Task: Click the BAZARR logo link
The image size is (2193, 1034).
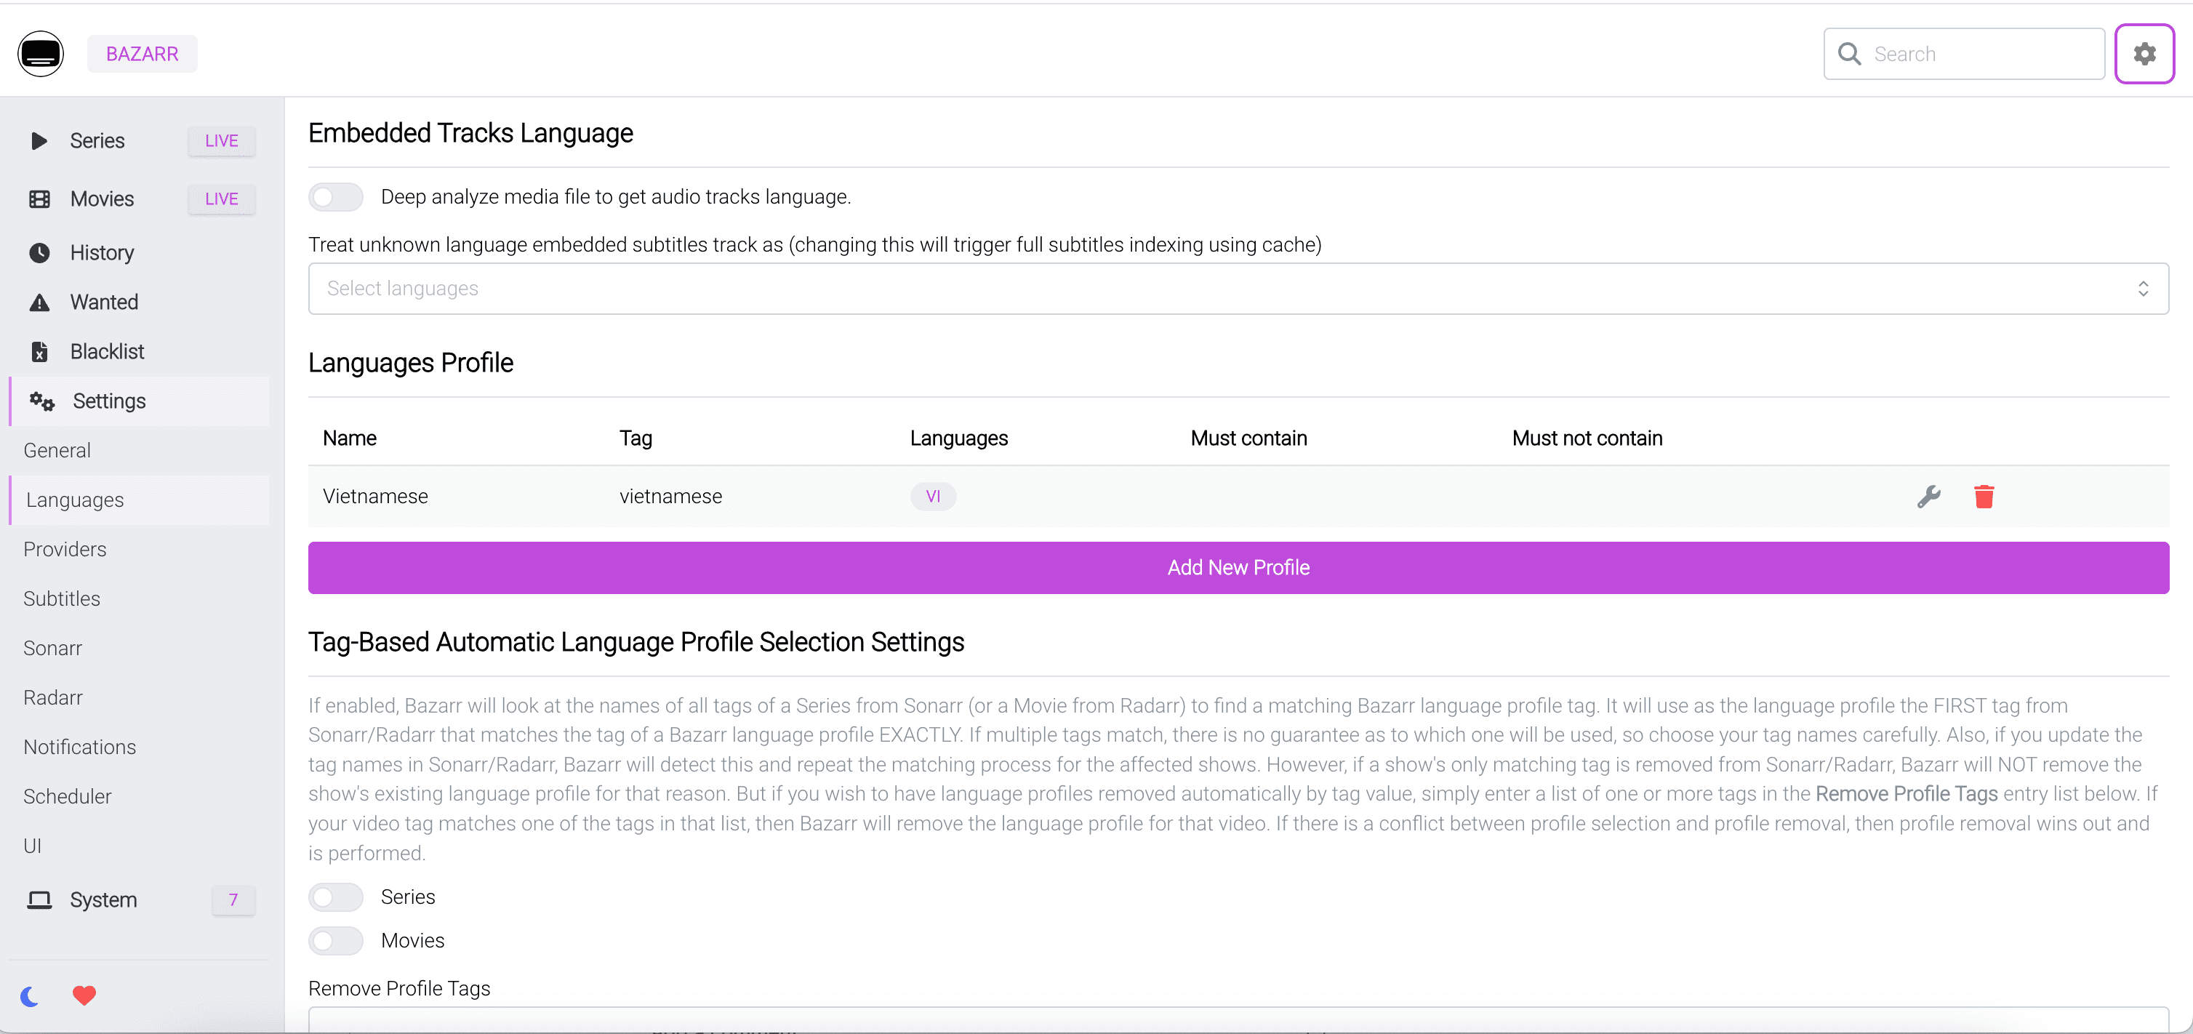Action: [143, 53]
